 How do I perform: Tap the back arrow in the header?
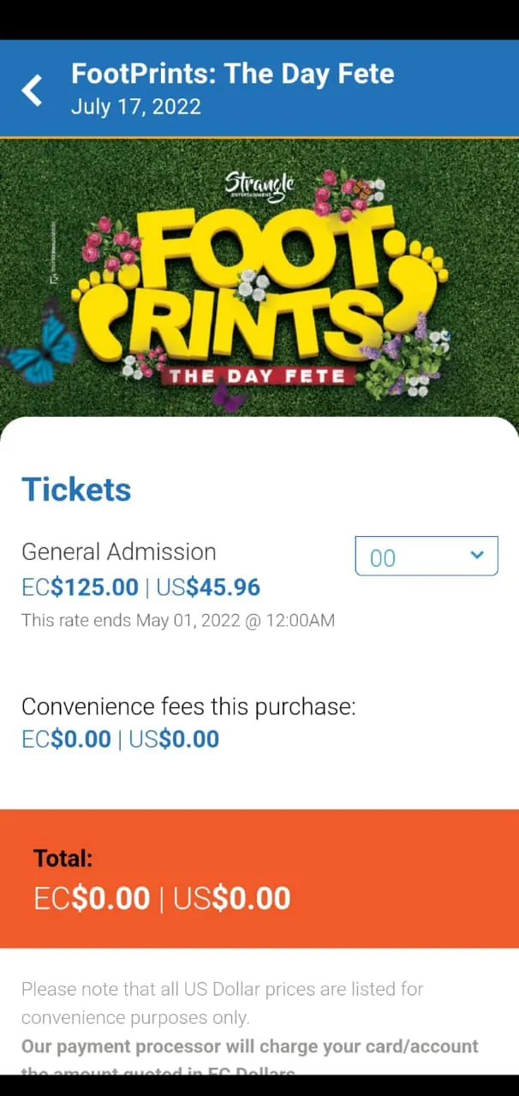(x=32, y=88)
